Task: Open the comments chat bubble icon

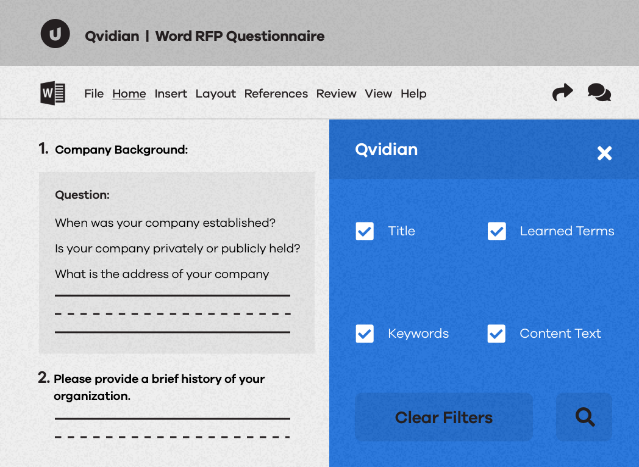Action: 599,92
